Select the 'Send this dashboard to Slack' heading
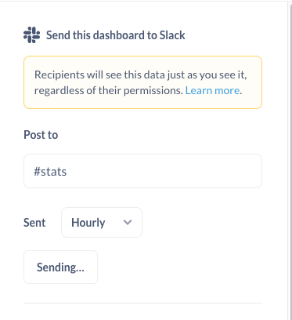 (116, 35)
